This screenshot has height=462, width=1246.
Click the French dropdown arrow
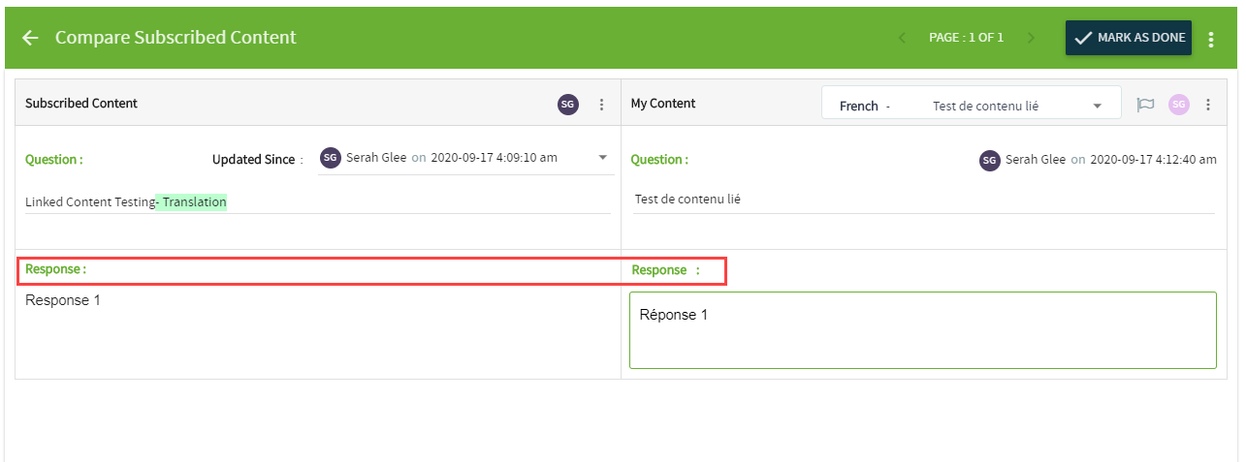pyautogui.click(x=1098, y=106)
